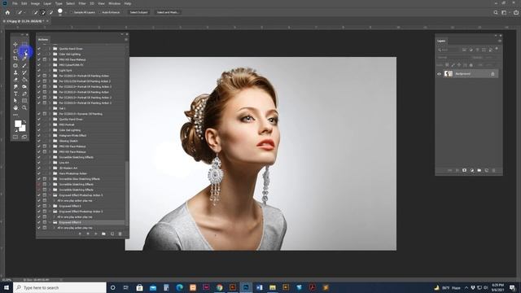
Task: Toggle dialog box for Engraved Effect Photoshop Action 5
Action: (45, 195)
